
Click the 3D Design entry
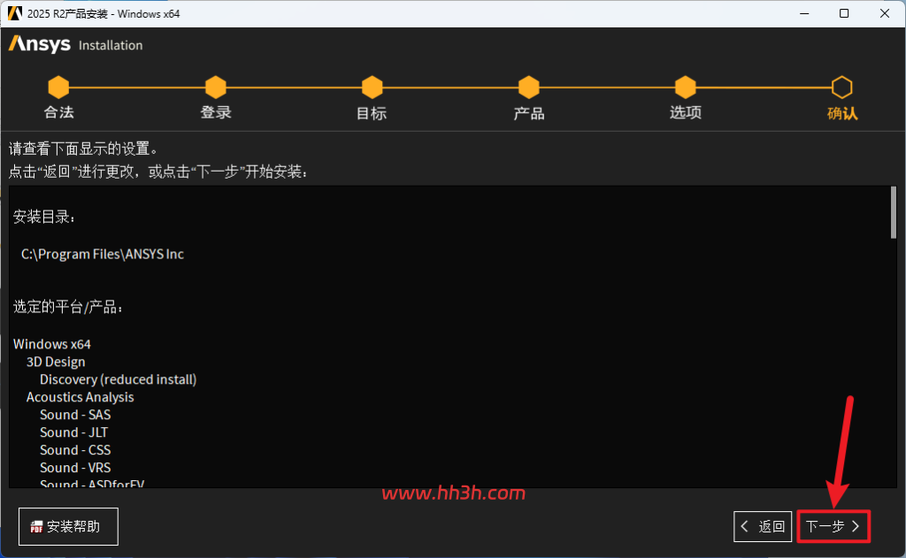56,363
